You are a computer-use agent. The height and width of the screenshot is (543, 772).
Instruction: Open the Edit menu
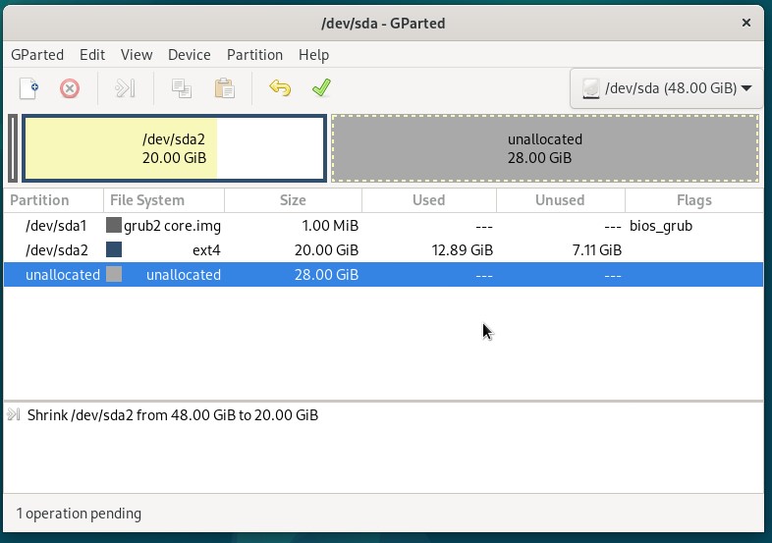92,55
